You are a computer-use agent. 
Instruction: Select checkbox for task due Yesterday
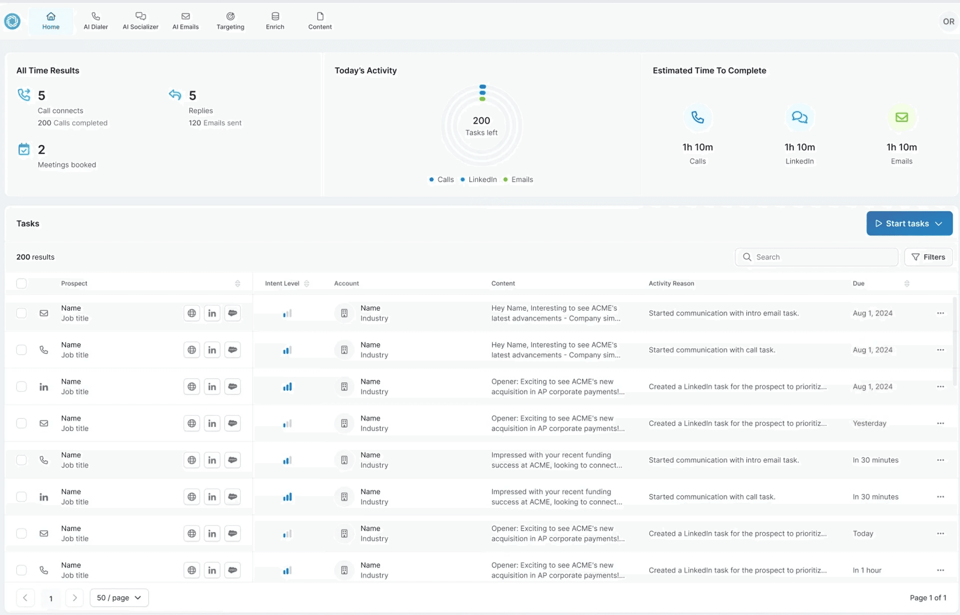coord(21,423)
